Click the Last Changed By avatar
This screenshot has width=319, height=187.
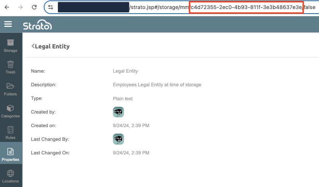point(118,139)
